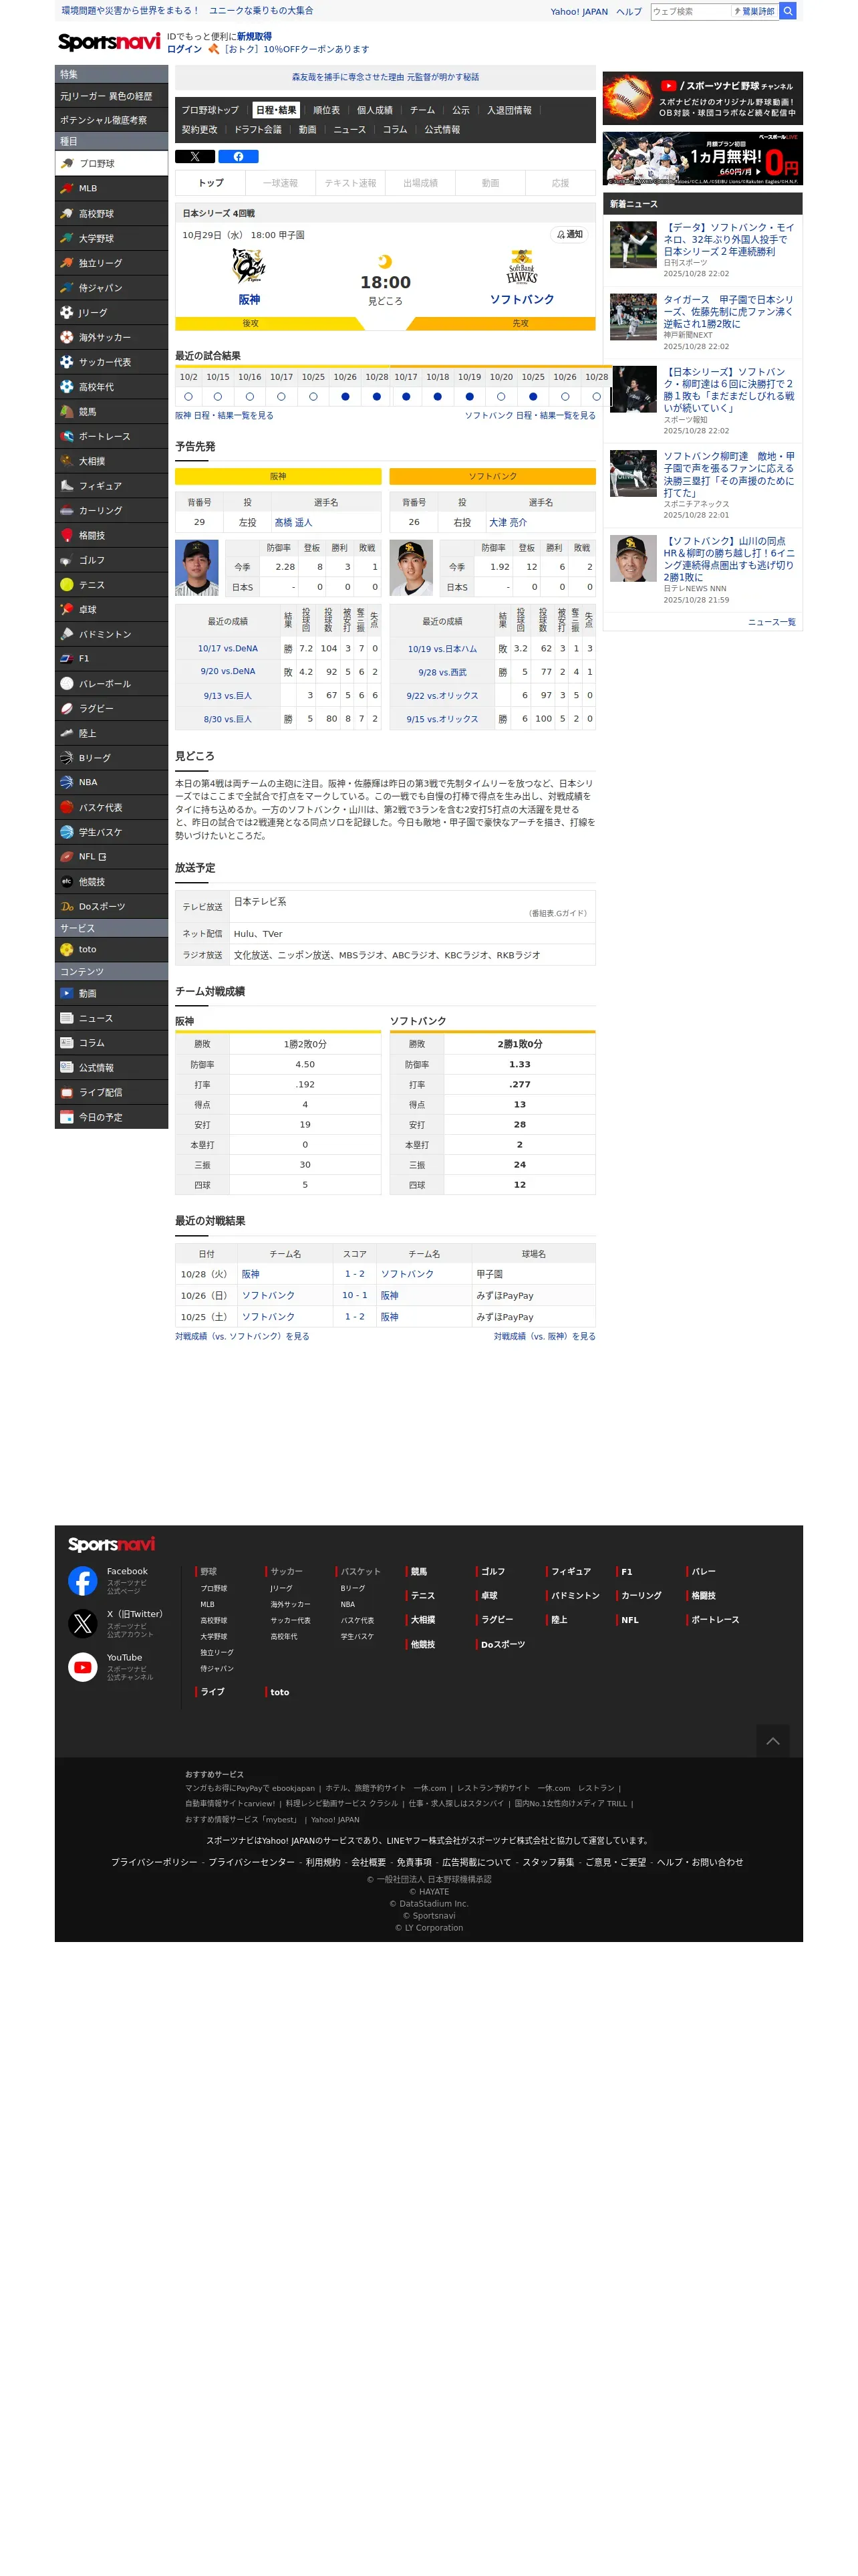Open the headline about 森友哉 at top
The image size is (858, 2576).
pyautogui.click(x=386, y=77)
